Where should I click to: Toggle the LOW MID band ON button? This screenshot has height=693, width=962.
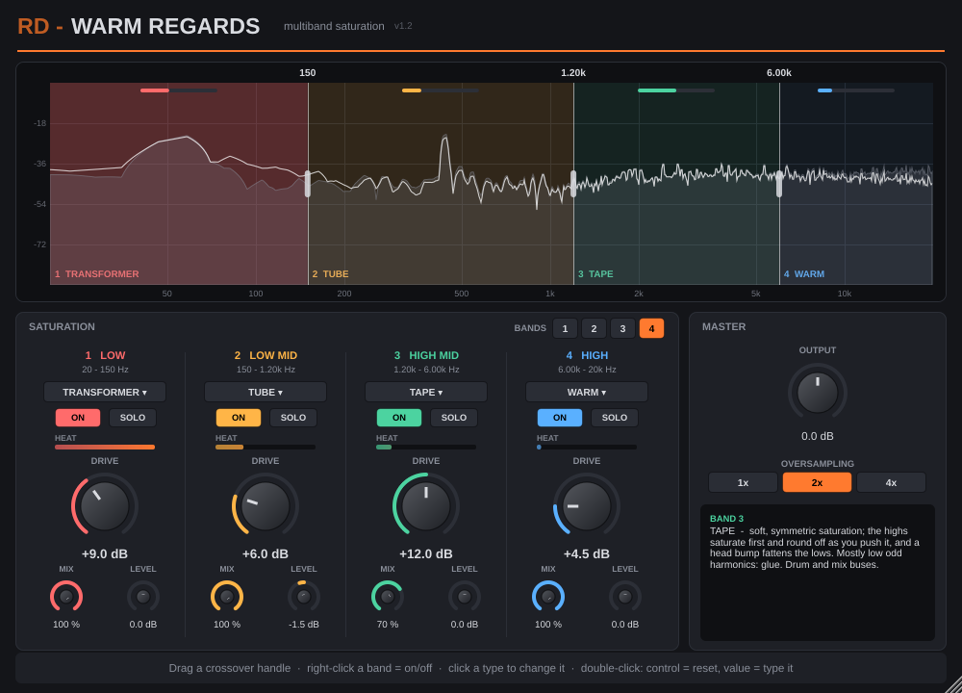click(x=239, y=418)
